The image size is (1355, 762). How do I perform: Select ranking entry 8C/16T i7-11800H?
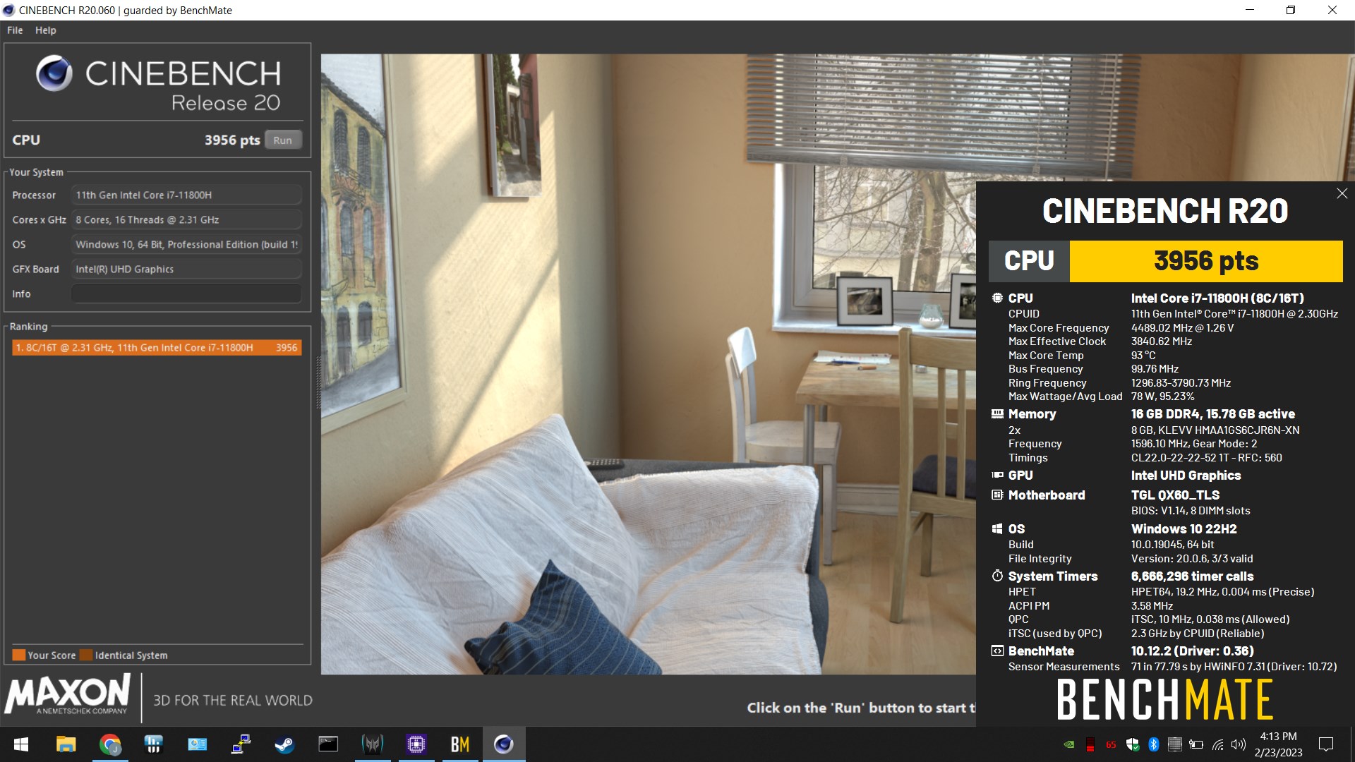coord(157,347)
